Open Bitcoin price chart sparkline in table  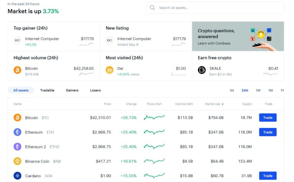[154, 117]
